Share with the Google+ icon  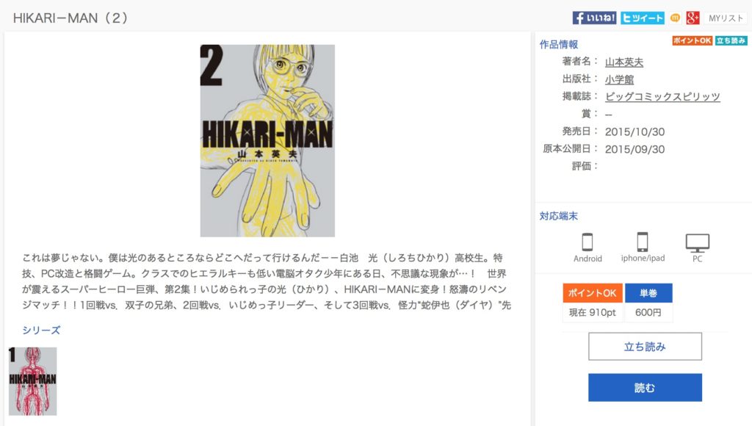(693, 18)
